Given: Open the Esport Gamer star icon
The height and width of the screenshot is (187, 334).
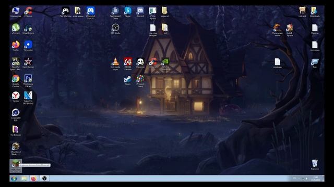Looking at the screenshot, I should pos(28,63).
